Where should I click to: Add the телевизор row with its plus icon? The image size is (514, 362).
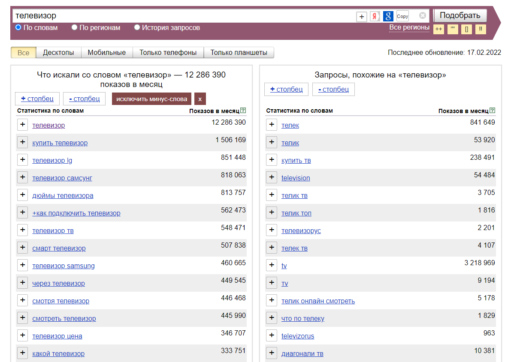point(22,125)
